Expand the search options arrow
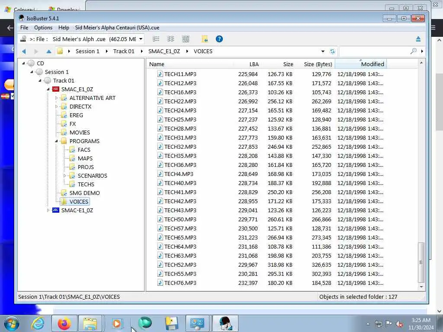The height and width of the screenshot is (332, 443). (422, 51)
